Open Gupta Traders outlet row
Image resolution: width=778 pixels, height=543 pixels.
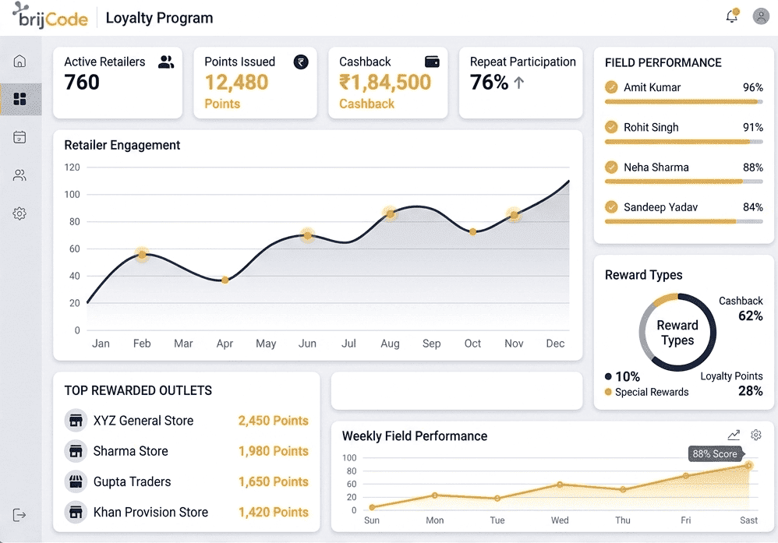(186, 481)
